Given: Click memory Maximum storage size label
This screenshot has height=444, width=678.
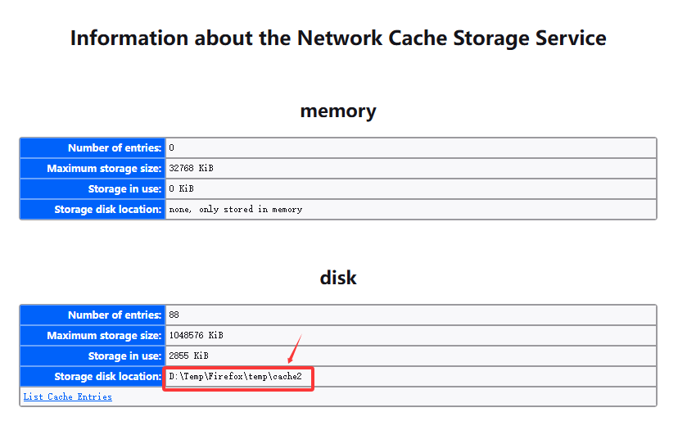Looking at the screenshot, I should click(x=104, y=168).
